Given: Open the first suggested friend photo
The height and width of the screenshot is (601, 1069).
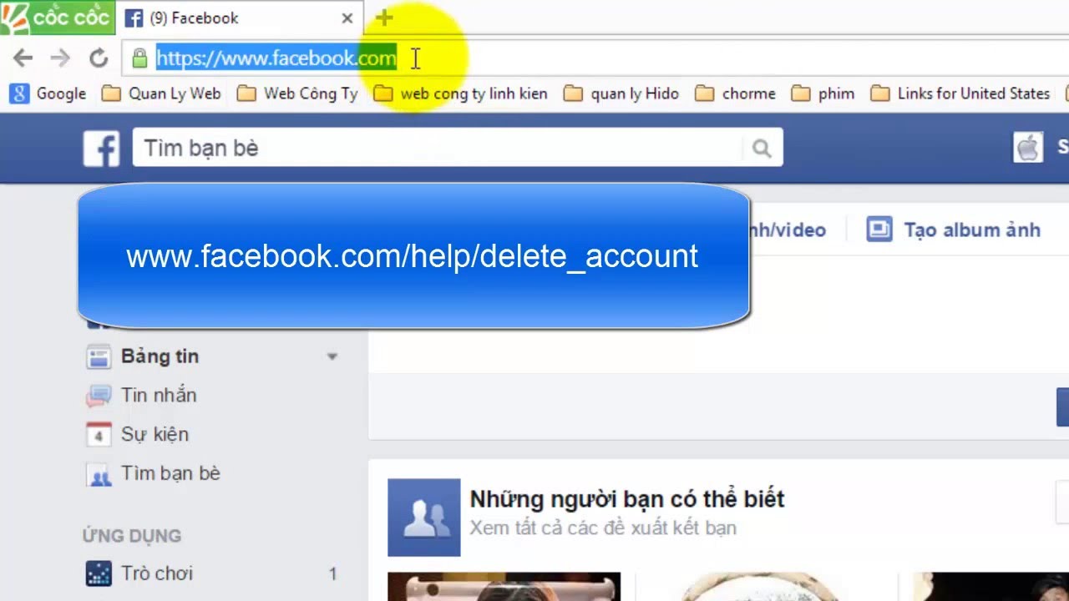Looking at the screenshot, I should pos(504,587).
